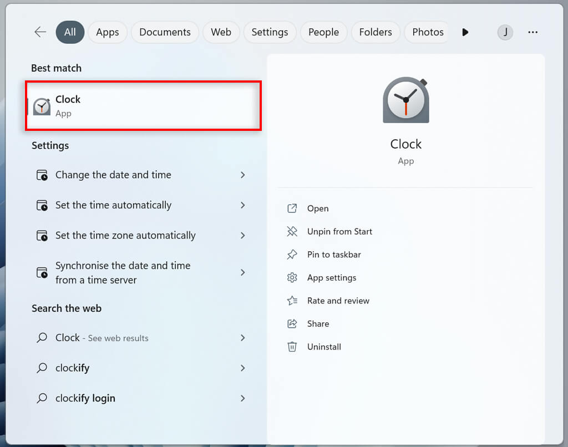Switch to the Documents filter tab

pyautogui.click(x=165, y=32)
